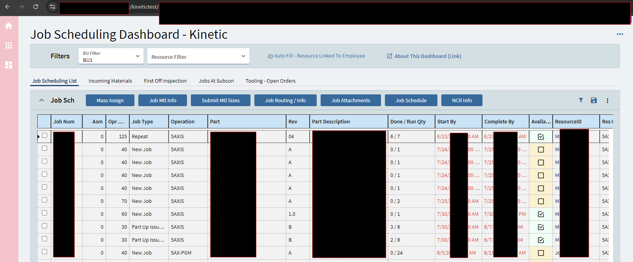Click the 0 / 2 quantity cell
The height and width of the screenshot is (262, 633).
tap(412, 201)
